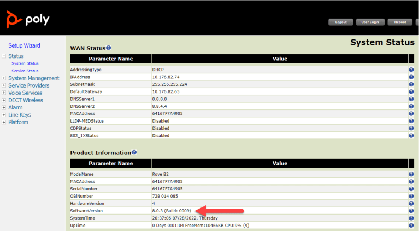Click the User Login button

click(x=370, y=22)
